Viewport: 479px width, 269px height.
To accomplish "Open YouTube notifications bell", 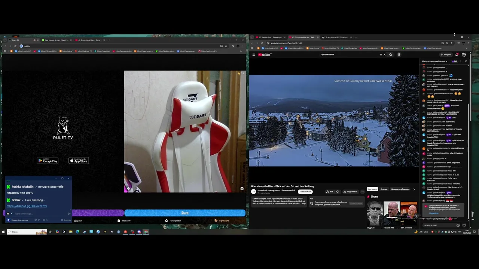I will point(457,55).
